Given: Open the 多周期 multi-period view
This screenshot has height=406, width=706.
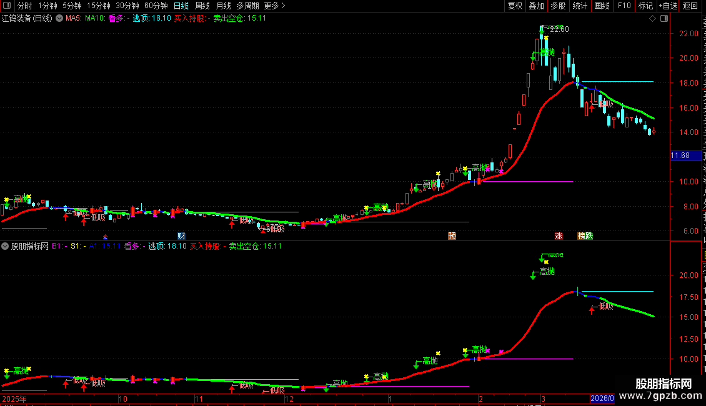Looking at the screenshot, I should [247, 6].
